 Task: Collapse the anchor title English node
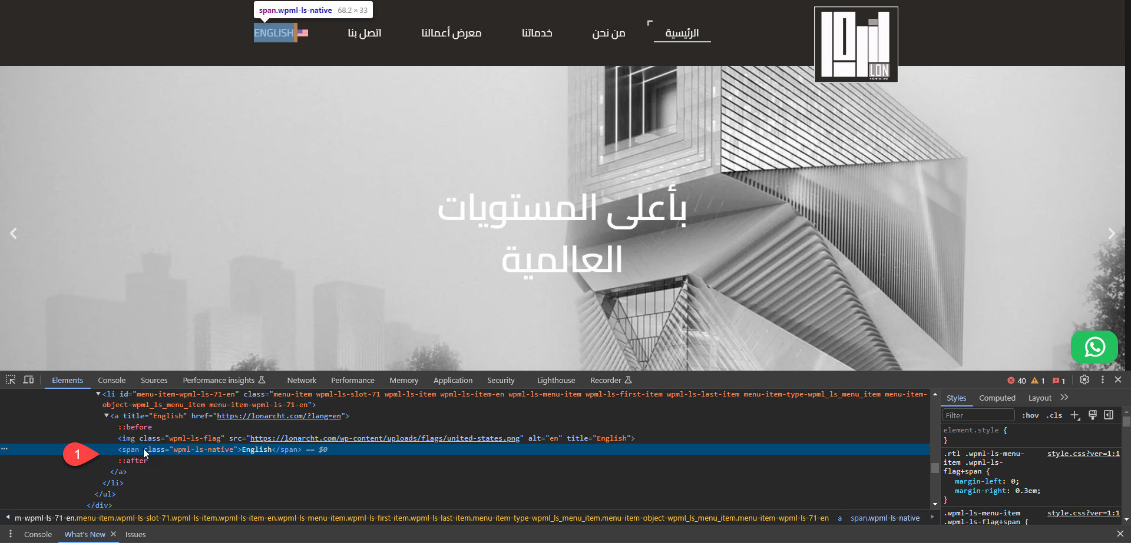107,415
